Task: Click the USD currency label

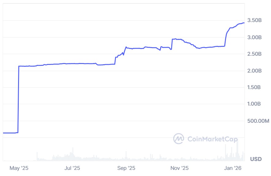Action: [256, 159]
